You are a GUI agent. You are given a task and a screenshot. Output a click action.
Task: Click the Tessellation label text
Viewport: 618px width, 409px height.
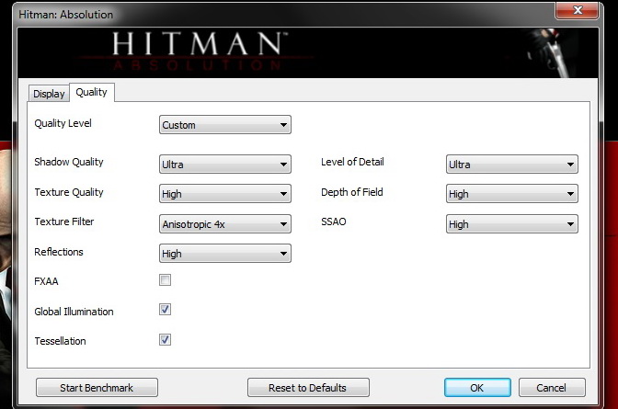(60, 341)
